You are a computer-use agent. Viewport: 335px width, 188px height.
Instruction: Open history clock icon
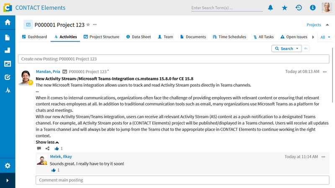(x=299, y=8)
